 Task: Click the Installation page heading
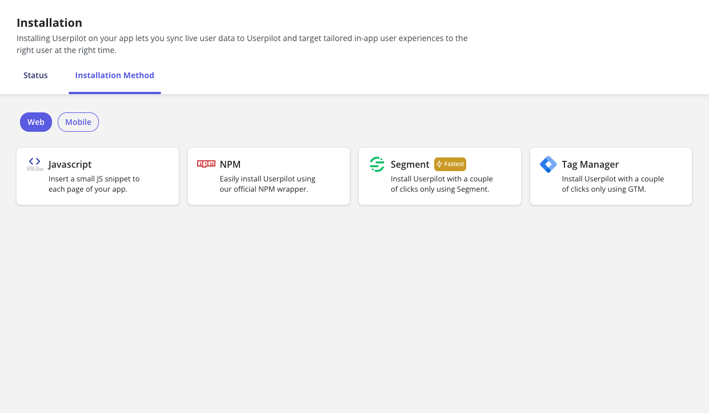[x=49, y=23]
